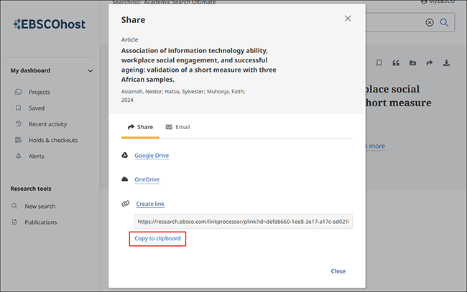Open Projects in the sidebar
This screenshot has width=467, height=292.
[x=39, y=92]
